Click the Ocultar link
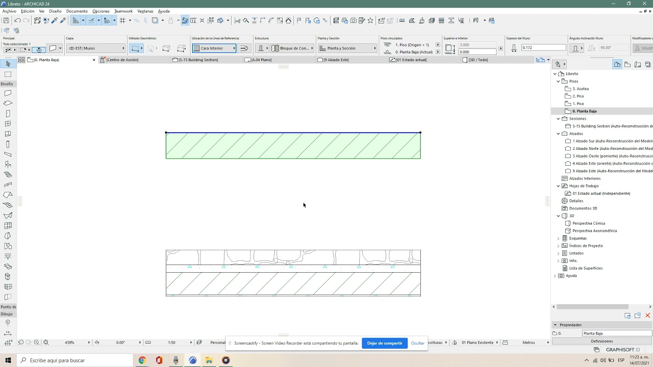Viewport: 653px width, 367px height. pyautogui.click(x=418, y=343)
